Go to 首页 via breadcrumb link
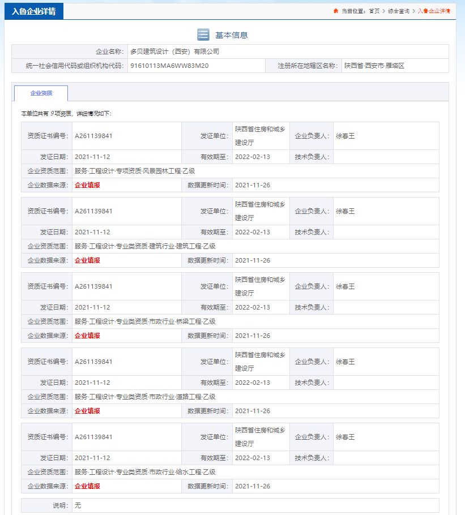 (374, 11)
